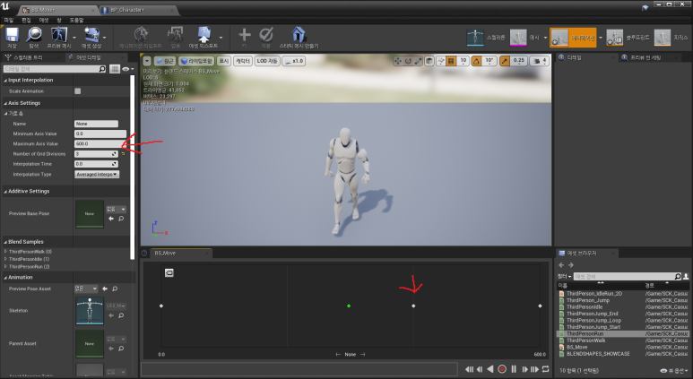
Task: Click the record animation button
Action: coord(502,369)
